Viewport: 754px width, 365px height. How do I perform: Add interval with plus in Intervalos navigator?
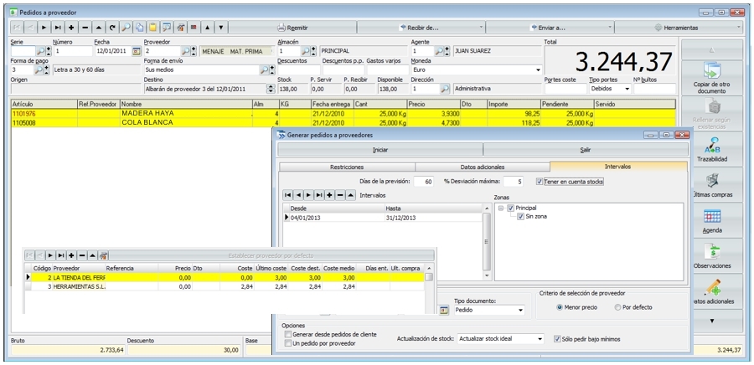click(330, 195)
